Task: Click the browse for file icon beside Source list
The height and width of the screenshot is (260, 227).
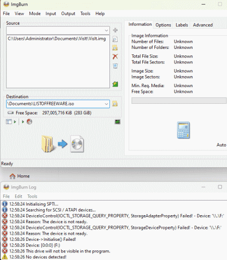Action: point(115,39)
